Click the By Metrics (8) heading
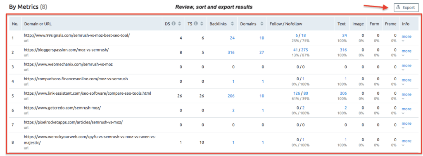The image size is (423, 156). (x=28, y=7)
